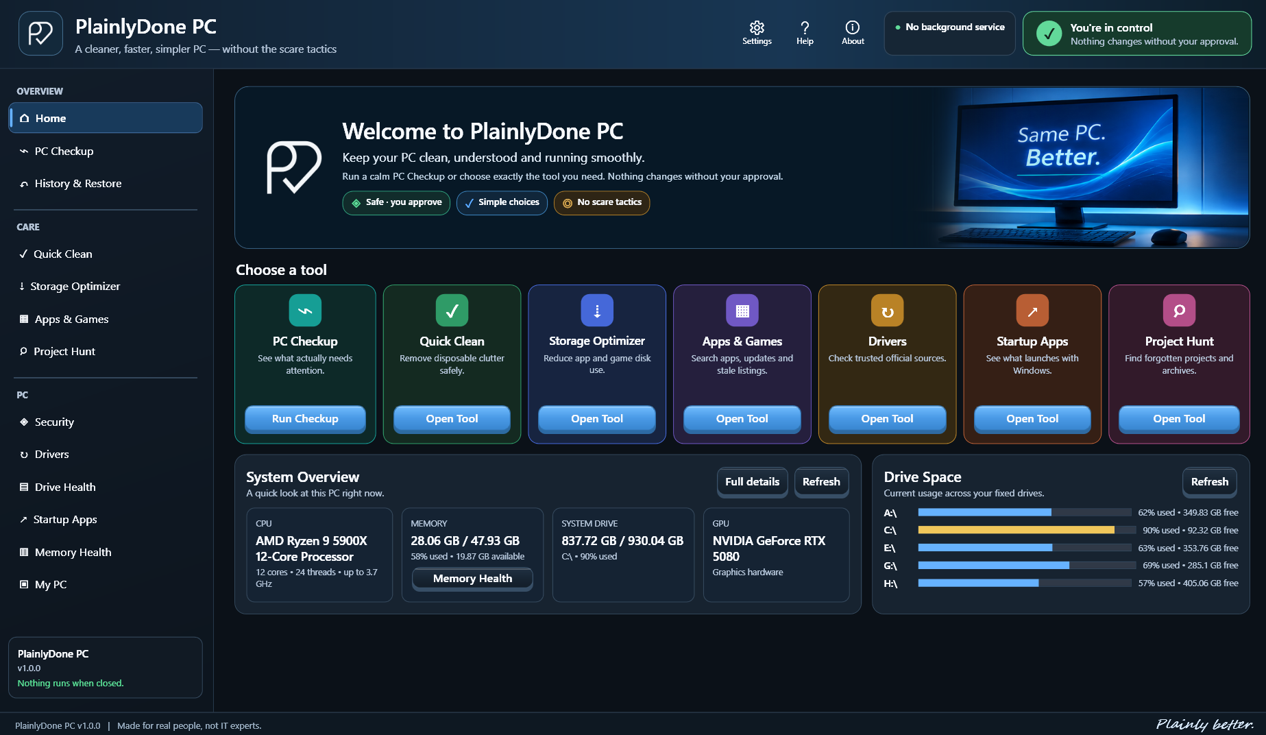Click the green checkmark You're in control icon
Image resolution: width=1266 pixels, height=735 pixels.
coord(1049,33)
